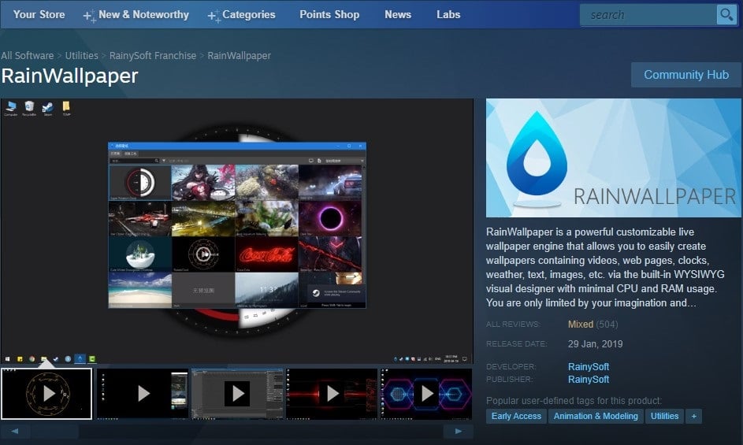The image size is (743, 445).
Task: Click Recycle Bin icon in screenshot
Action: pyautogui.click(x=29, y=109)
